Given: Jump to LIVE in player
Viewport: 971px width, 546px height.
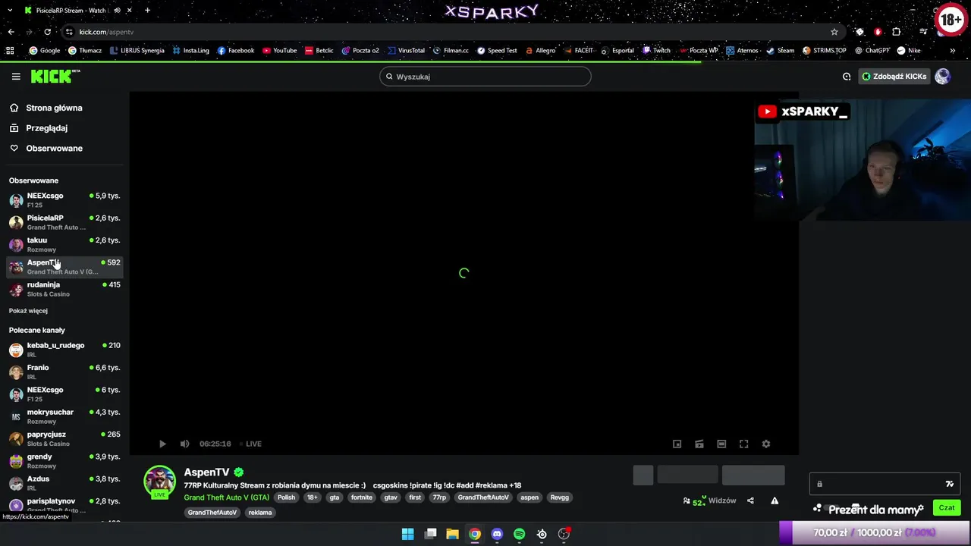Looking at the screenshot, I should pos(251,444).
